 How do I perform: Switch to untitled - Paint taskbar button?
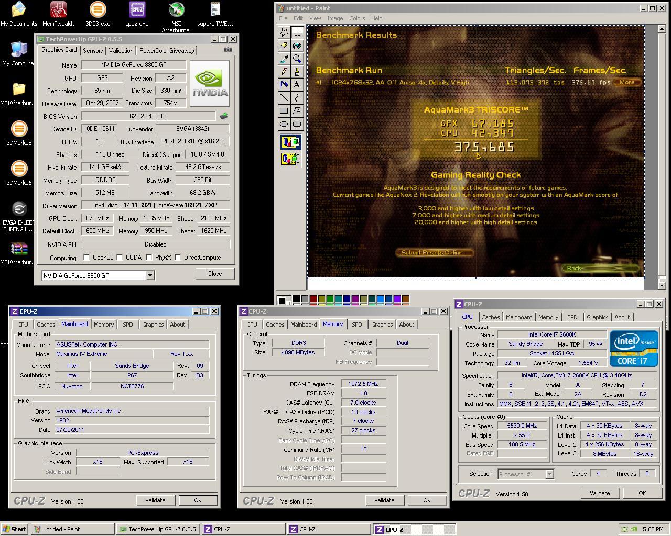coord(73,529)
